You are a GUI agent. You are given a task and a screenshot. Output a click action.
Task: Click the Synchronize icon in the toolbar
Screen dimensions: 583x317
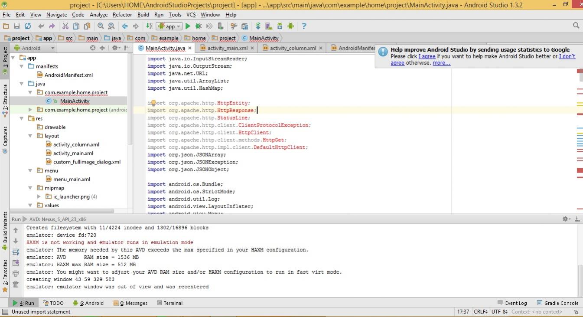click(x=27, y=26)
